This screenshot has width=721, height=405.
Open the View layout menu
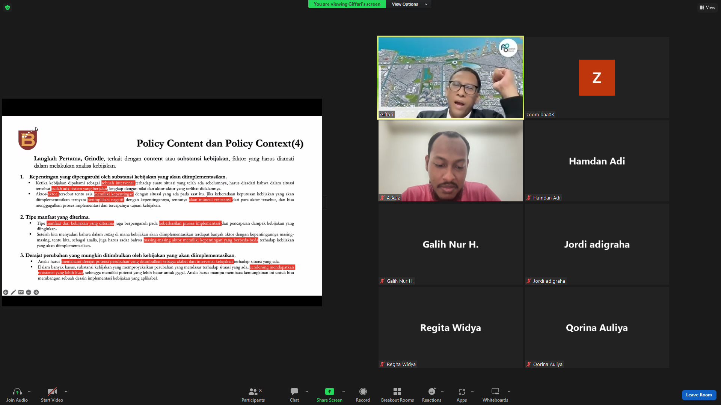(707, 7)
